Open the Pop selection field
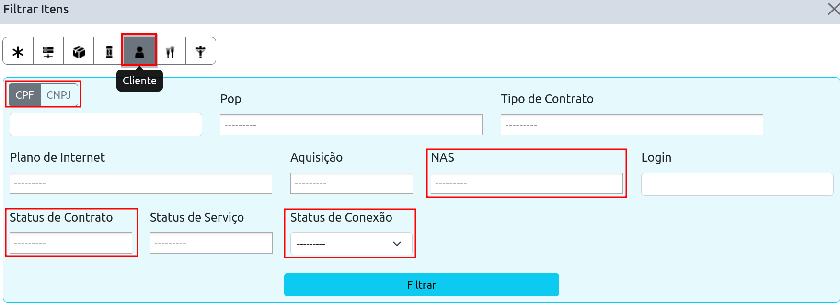Image resolution: width=840 pixels, height=304 pixels. click(351, 125)
